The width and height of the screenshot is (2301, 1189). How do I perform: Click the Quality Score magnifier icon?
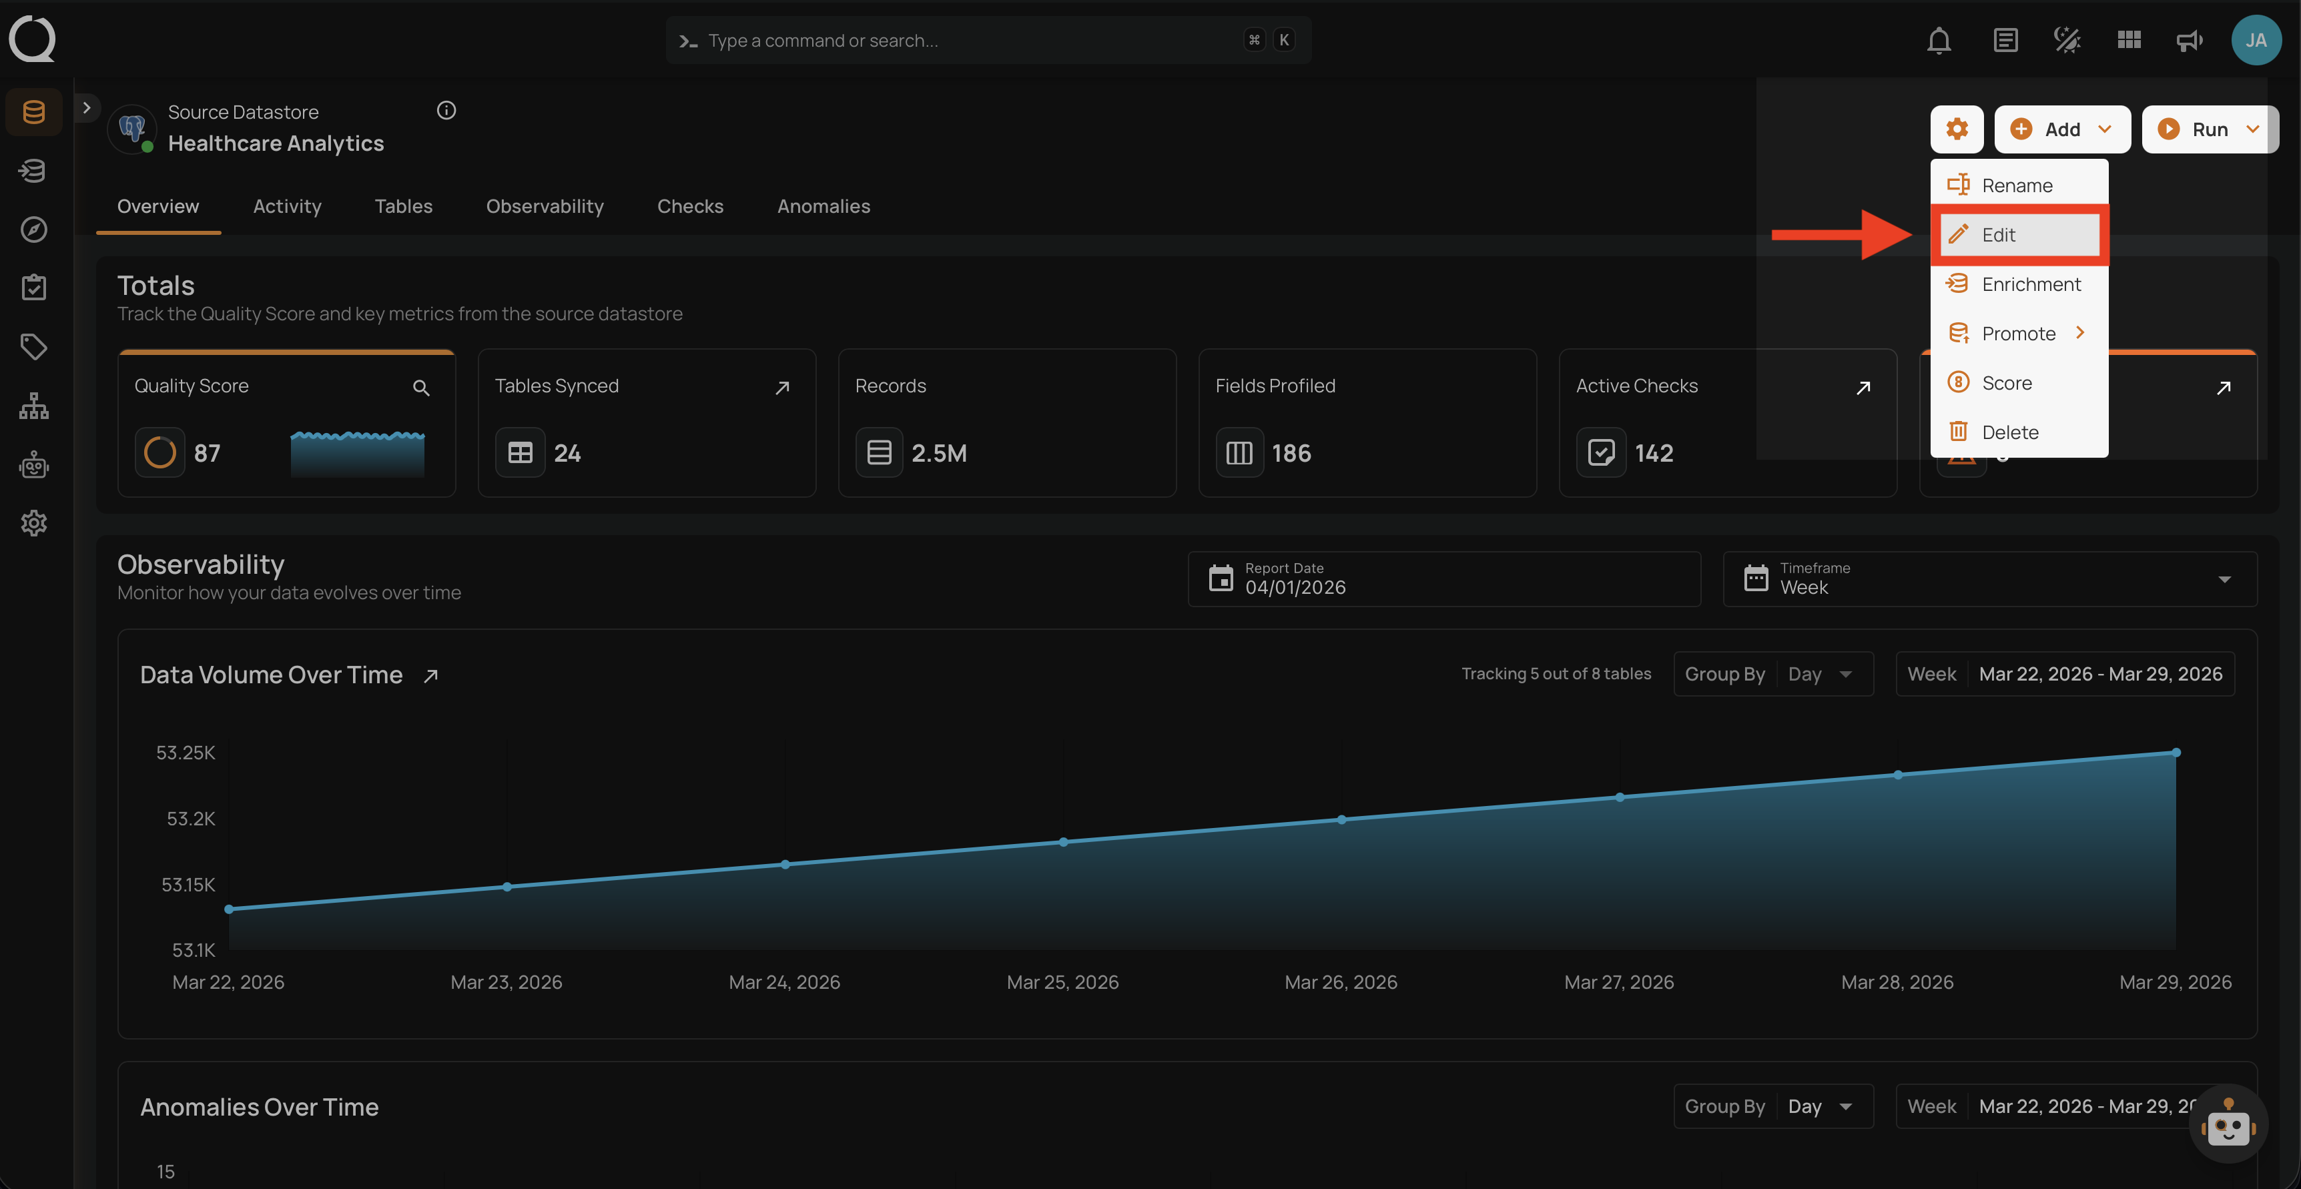pos(420,388)
